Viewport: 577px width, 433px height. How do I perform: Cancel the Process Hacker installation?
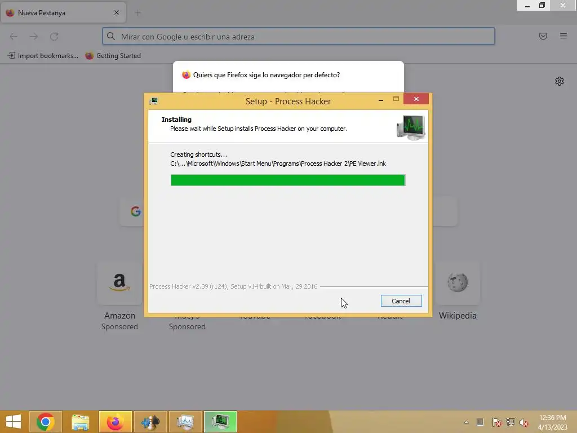(x=401, y=301)
